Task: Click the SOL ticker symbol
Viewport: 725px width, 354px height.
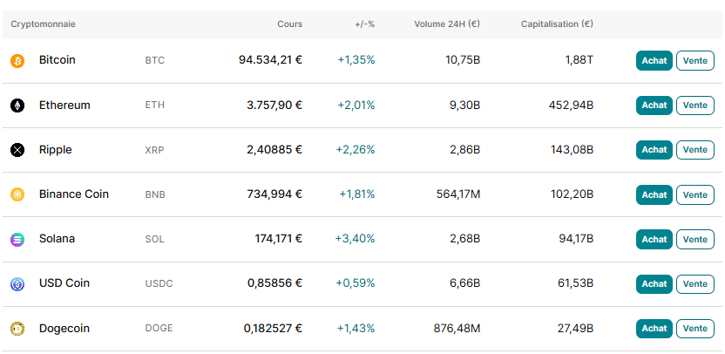Action: [x=155, y=239]
